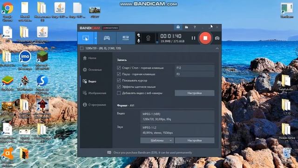Open format Настройки button below codec info

tap(195, 140)
